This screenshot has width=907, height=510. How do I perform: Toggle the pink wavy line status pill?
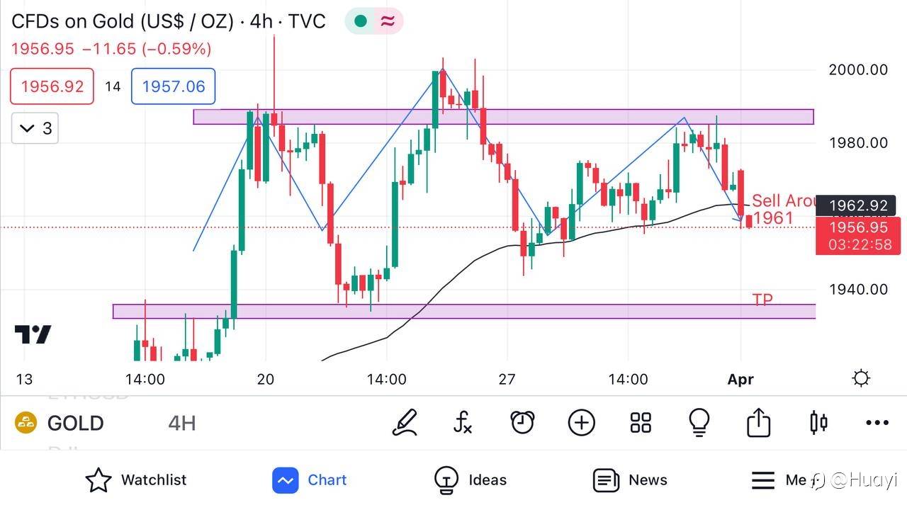pos(388,21)
